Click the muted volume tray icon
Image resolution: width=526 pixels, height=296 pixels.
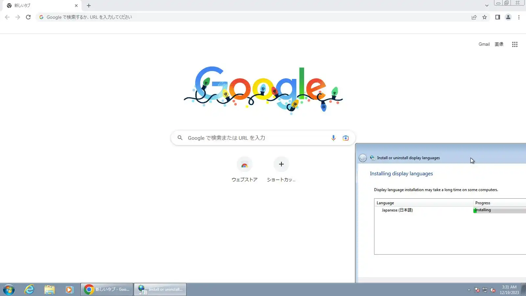[x=493, y=290]
